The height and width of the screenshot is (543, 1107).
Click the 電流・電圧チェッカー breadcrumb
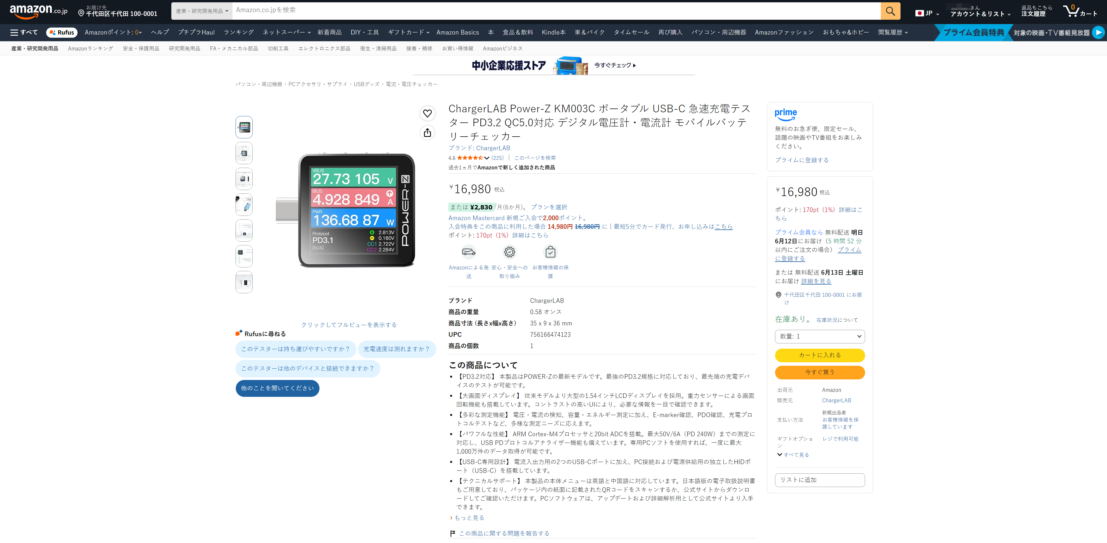411,84
